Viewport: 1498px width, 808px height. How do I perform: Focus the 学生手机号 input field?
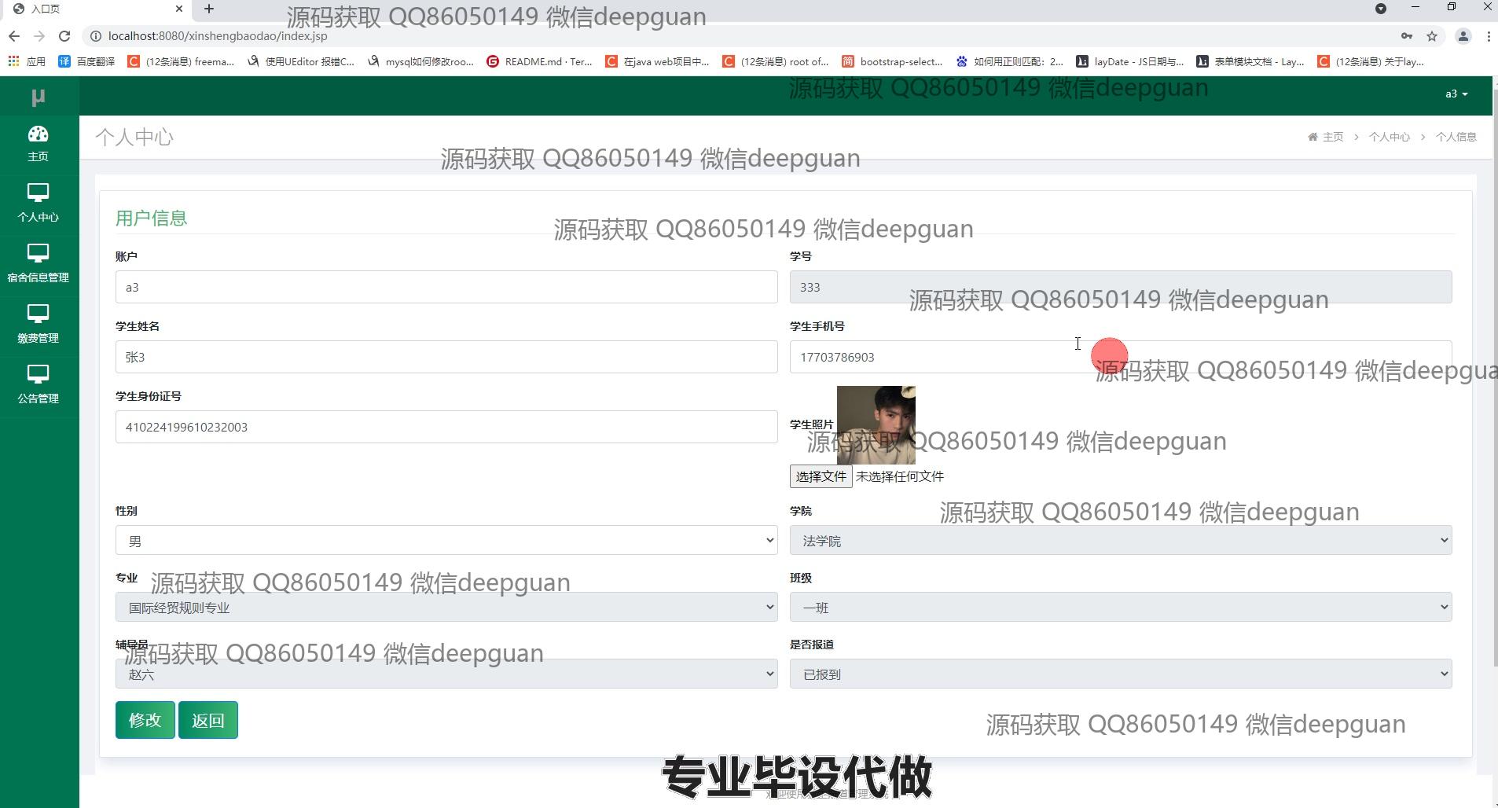(1121, 357)
